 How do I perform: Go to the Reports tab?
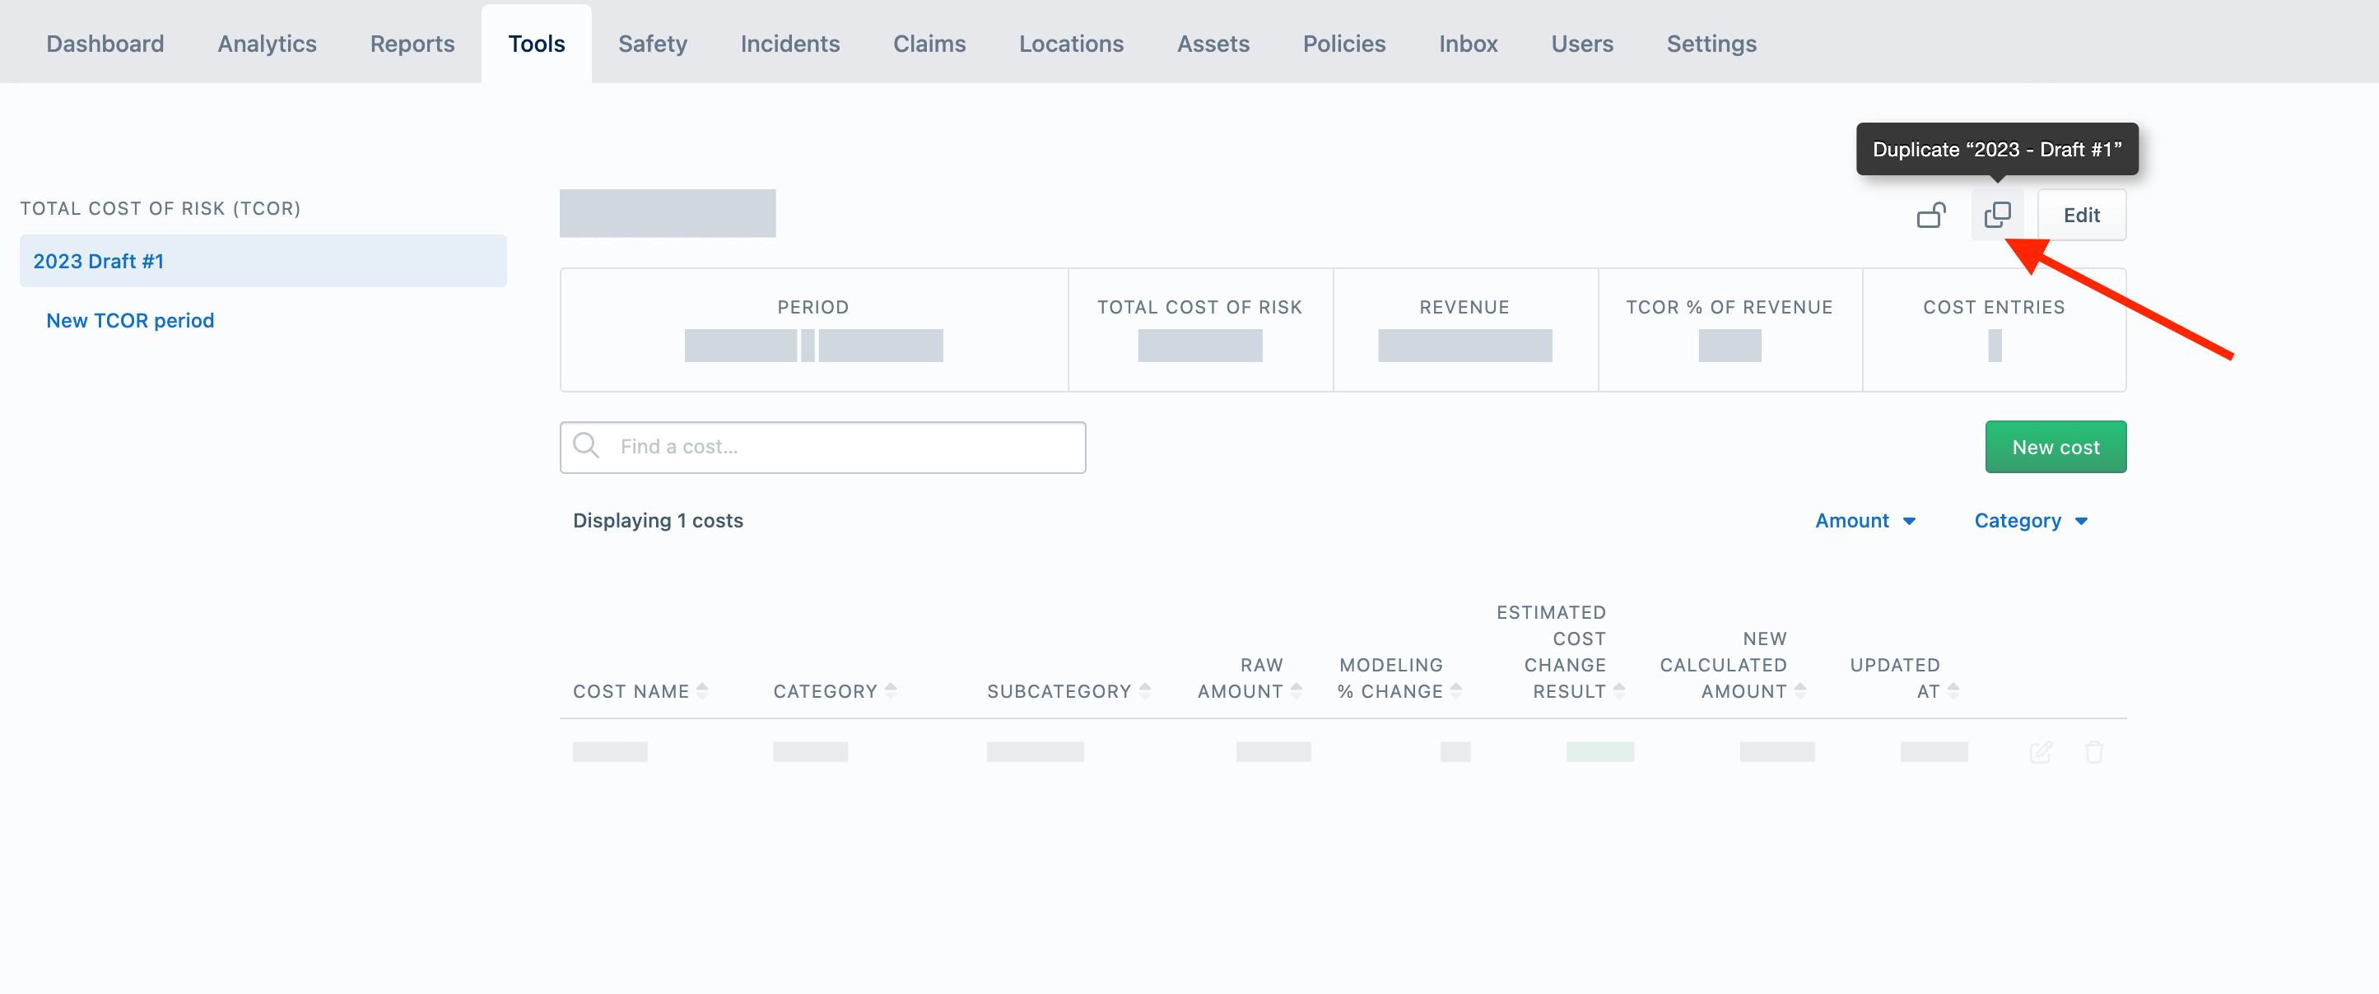click(412, 44)
